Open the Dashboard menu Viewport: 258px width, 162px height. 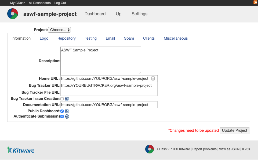(x=95, y=14)
